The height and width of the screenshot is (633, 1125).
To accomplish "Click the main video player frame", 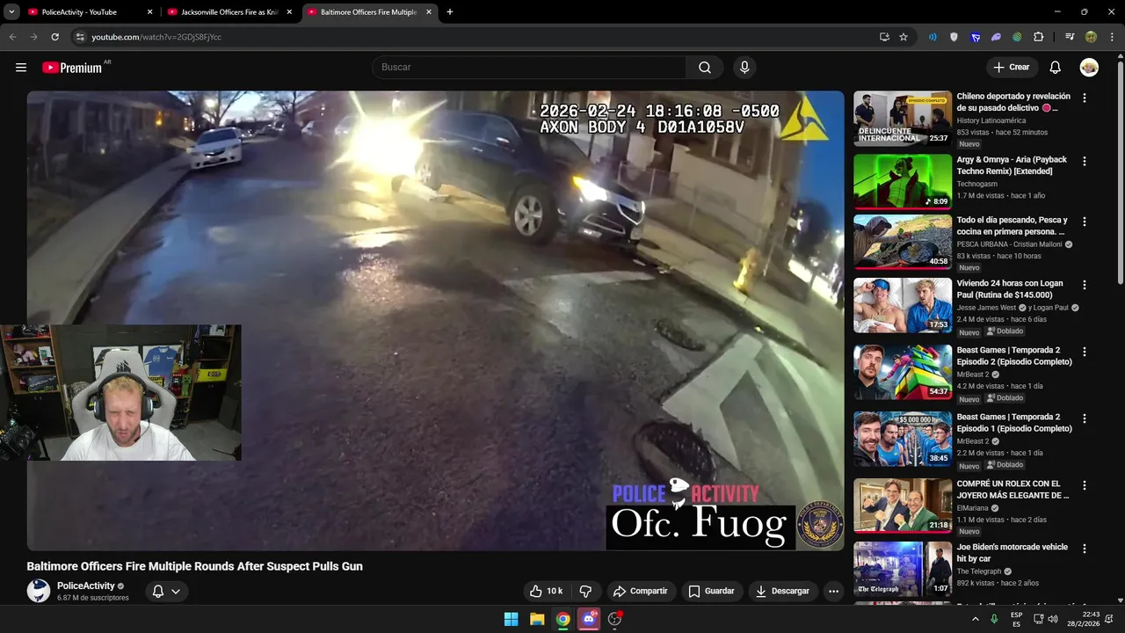I will pyautogui.click(x=435, y=321).
